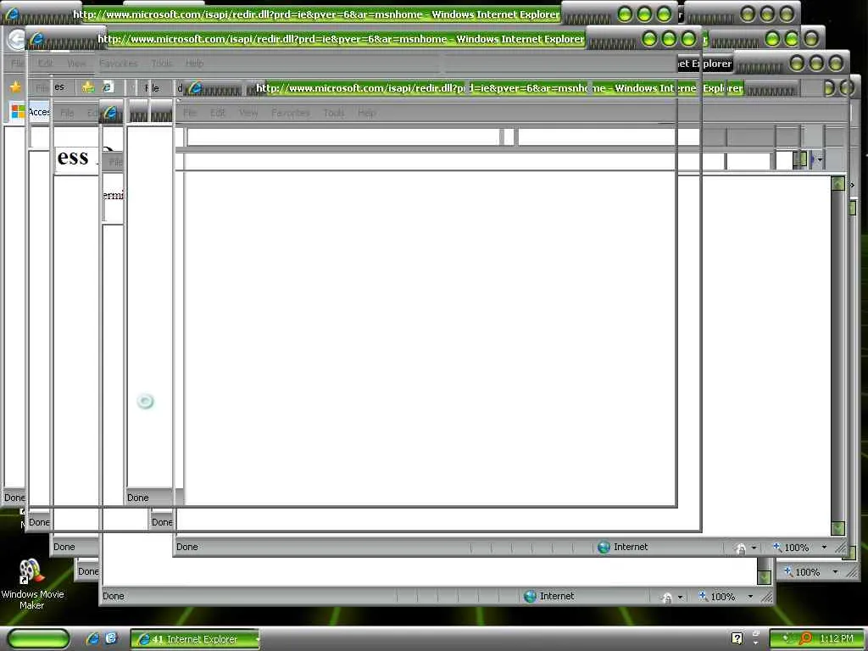Open the green Start button
The width and height of the screenshot is (868, 651).
click(x=39, y=639)
